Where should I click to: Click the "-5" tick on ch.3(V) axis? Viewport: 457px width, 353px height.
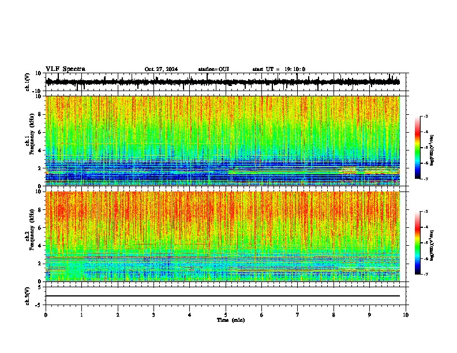pos(39,305)
